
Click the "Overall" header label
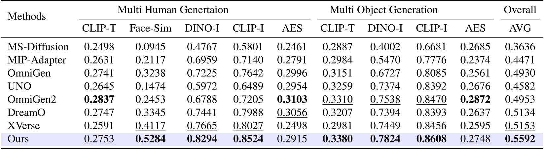[x=520, y=10]
